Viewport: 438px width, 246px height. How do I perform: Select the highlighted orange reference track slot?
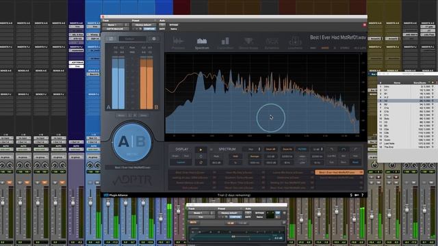point(339,172)
